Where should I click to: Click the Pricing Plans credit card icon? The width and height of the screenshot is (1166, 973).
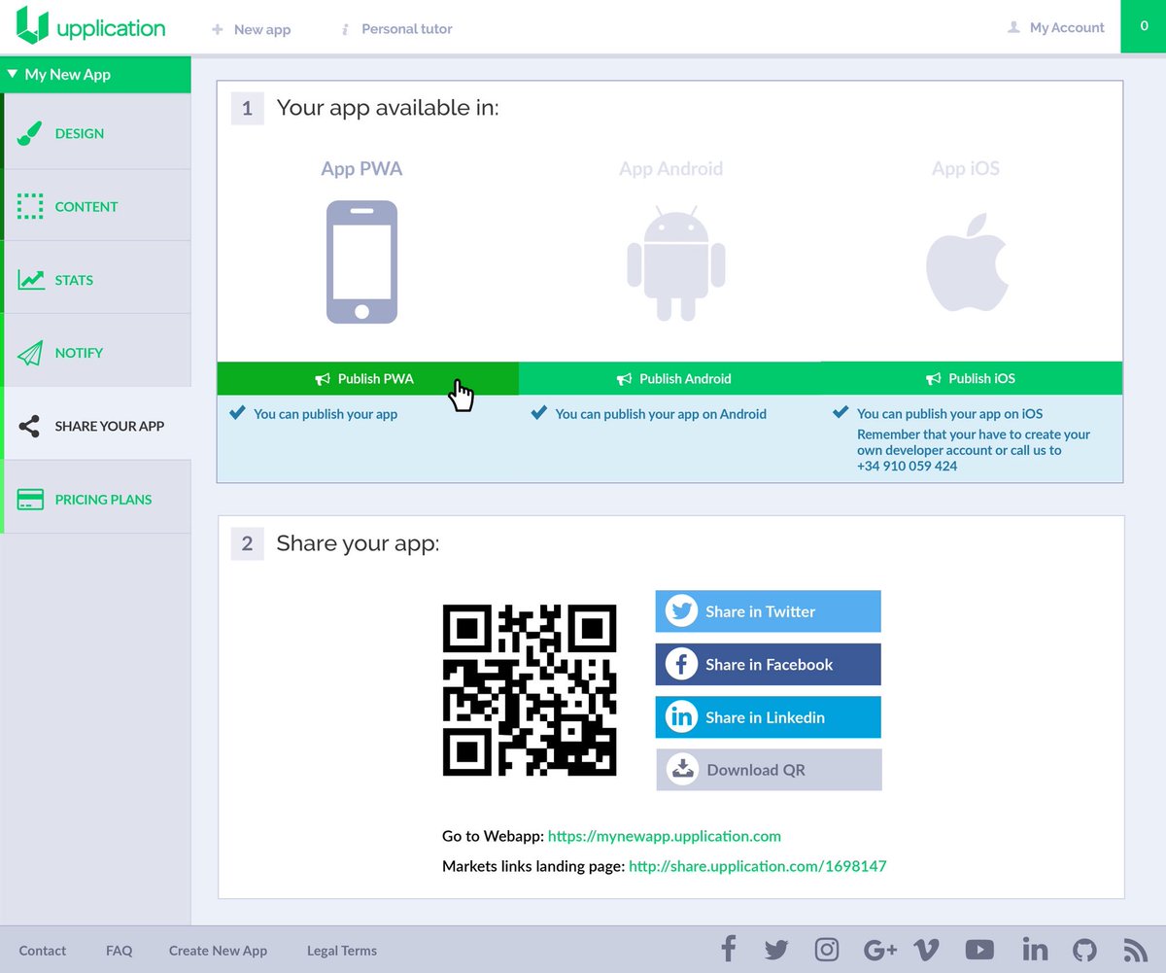point(30,500)
